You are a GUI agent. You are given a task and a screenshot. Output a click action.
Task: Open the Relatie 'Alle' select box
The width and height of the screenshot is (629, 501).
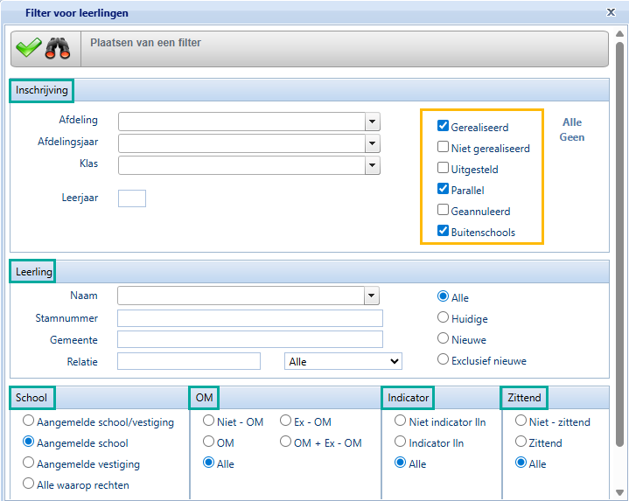click(x=343, y=361)
